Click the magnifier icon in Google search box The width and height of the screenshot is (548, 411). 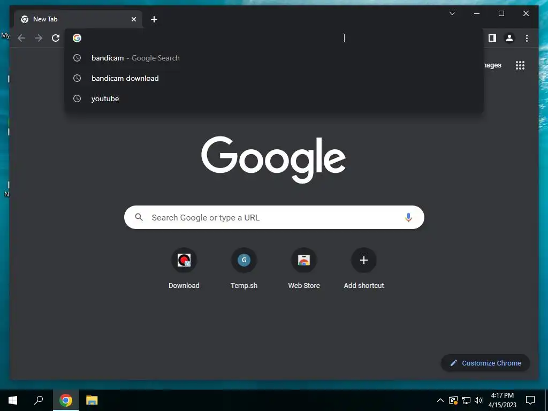139,217
